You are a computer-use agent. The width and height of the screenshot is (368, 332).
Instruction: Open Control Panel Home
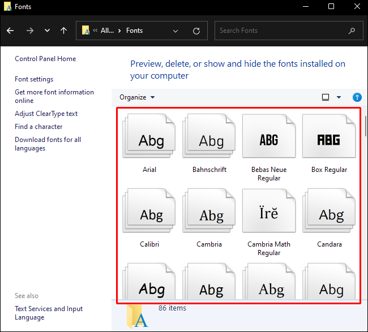pos(45,59)
